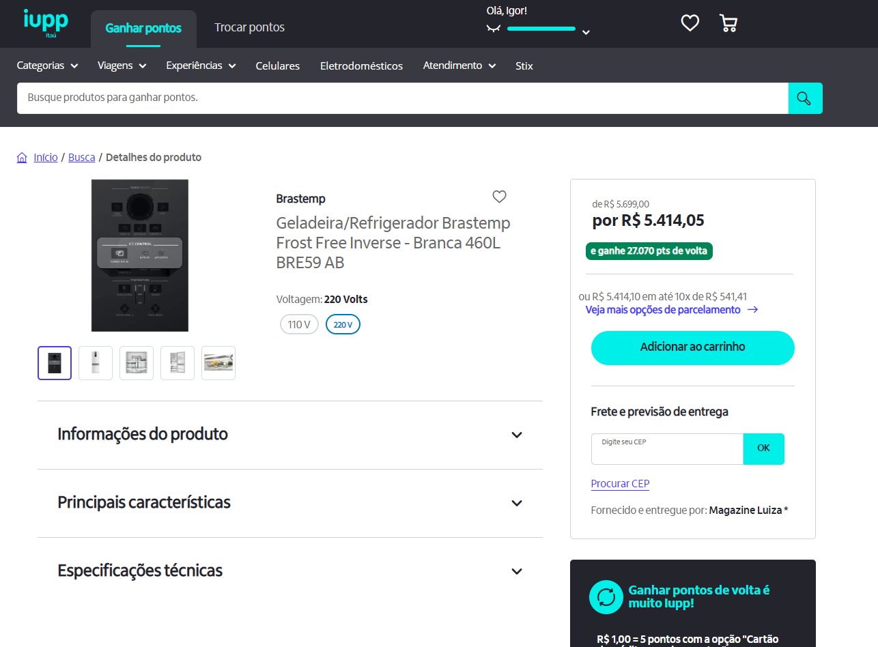Select 220 V voltage option

[343, 324]
